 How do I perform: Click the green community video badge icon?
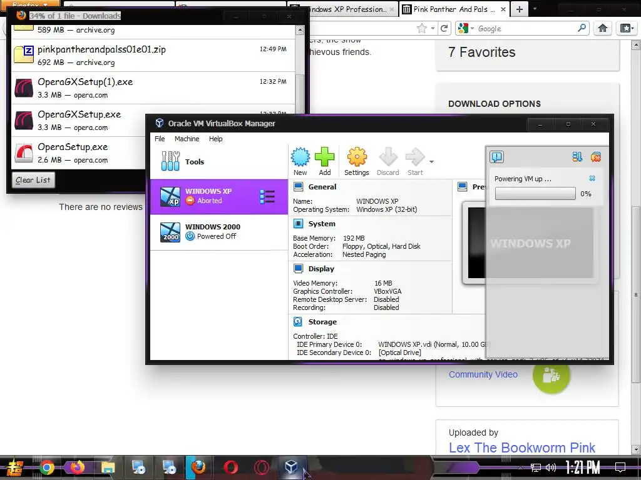[x=551, y=375]
